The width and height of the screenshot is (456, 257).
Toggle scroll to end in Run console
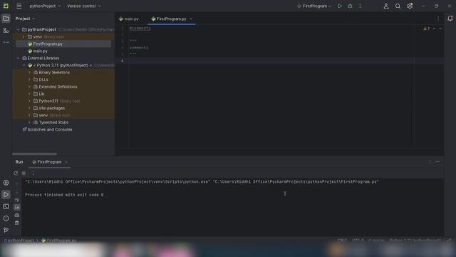[x=17, y=208]
